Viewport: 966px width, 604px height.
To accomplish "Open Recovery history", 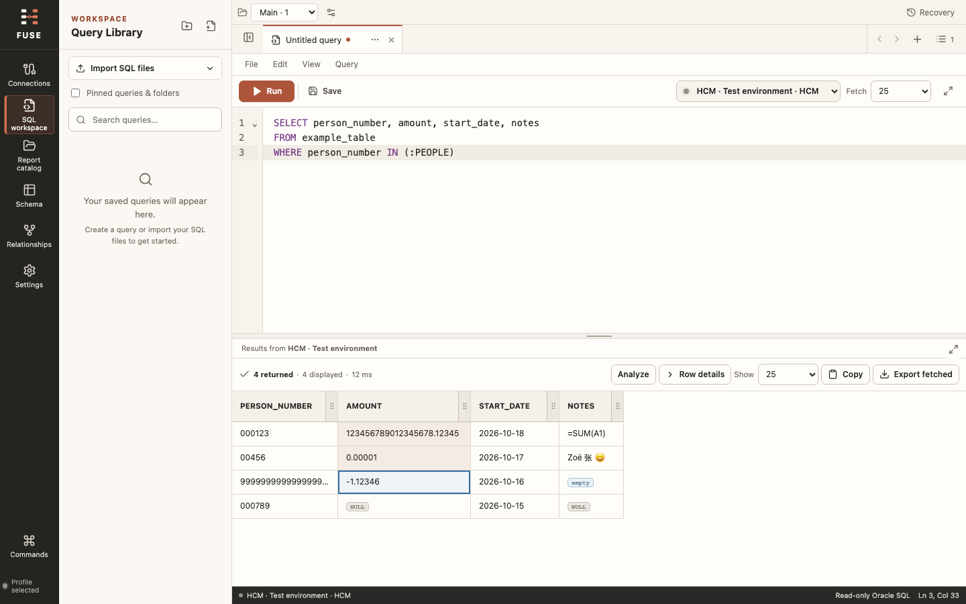I will (930, 12).
